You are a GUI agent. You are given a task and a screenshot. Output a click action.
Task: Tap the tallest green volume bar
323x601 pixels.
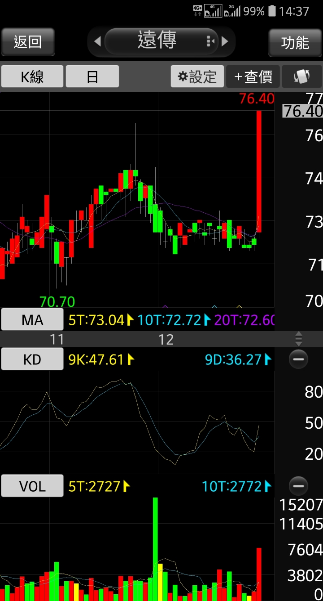[x=155, y=549]
